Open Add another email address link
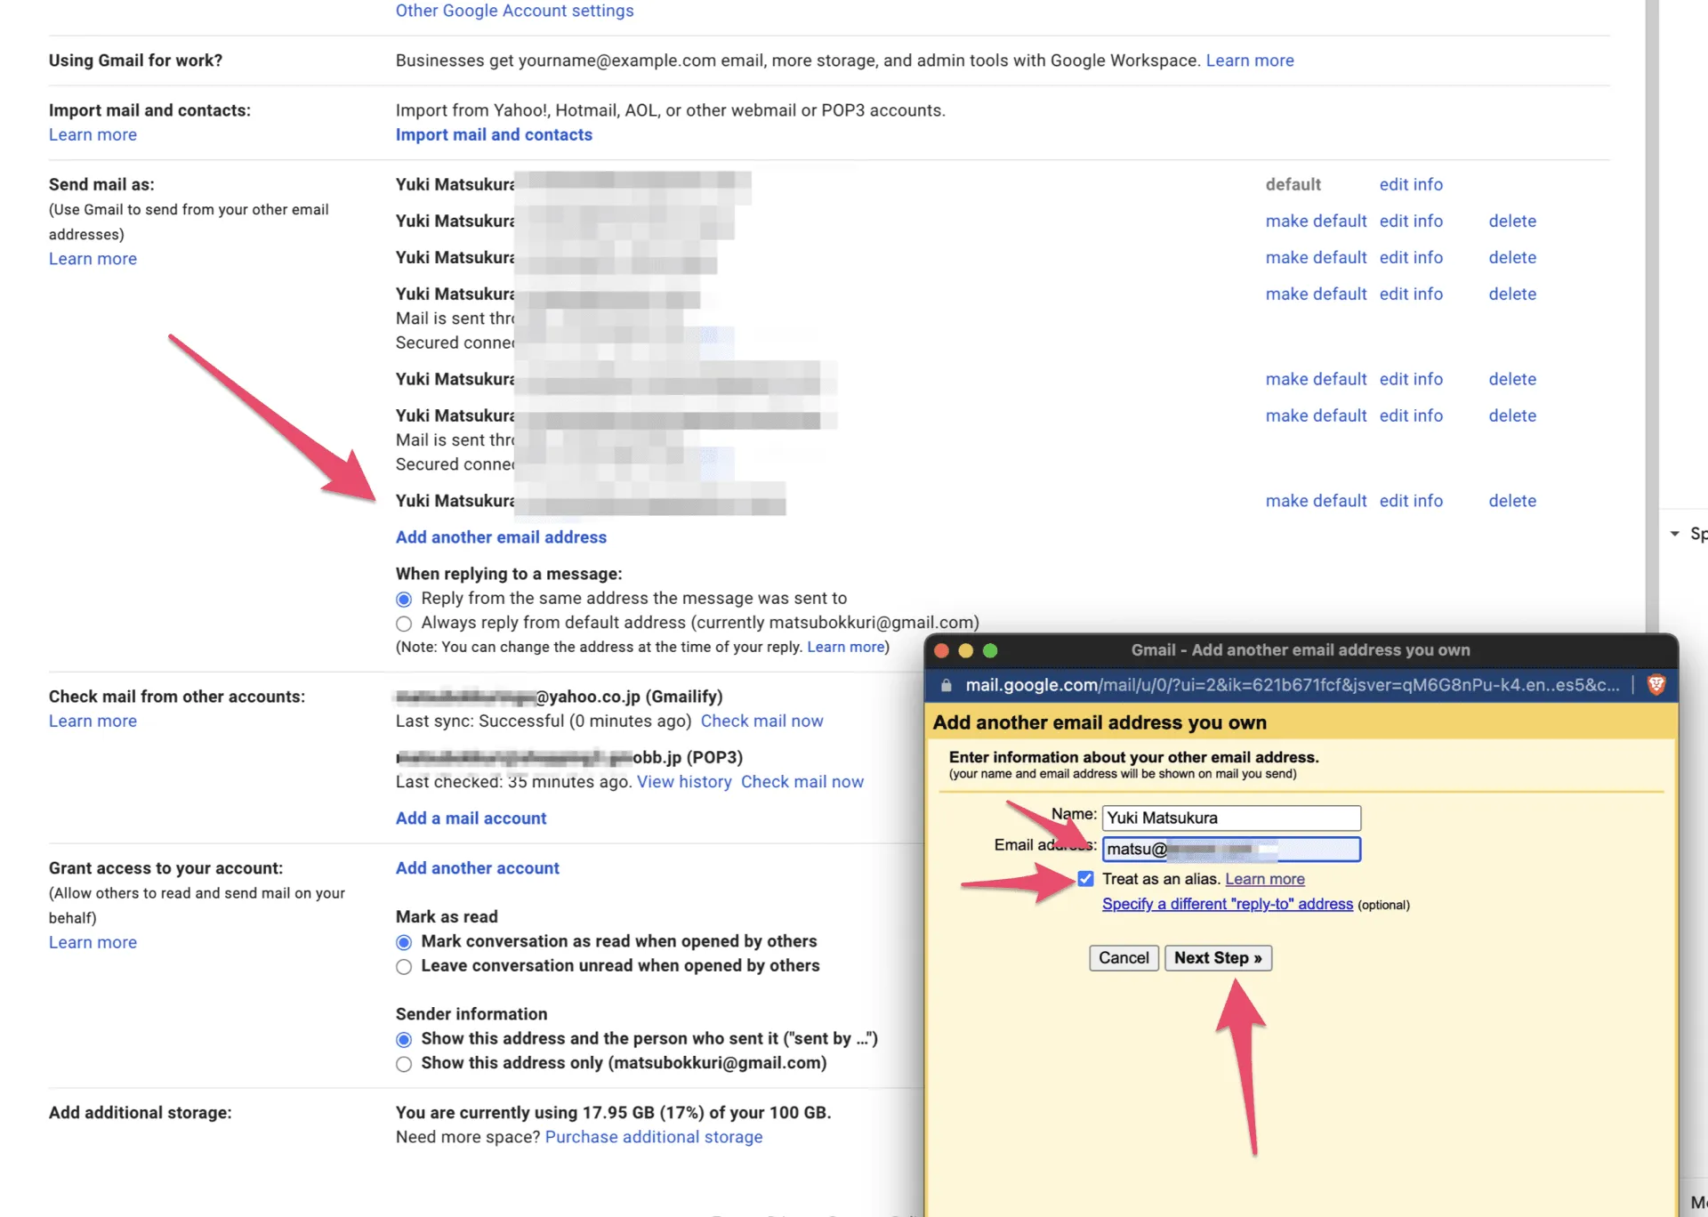Viewport: 1708px width, 1217px height. 501,537
